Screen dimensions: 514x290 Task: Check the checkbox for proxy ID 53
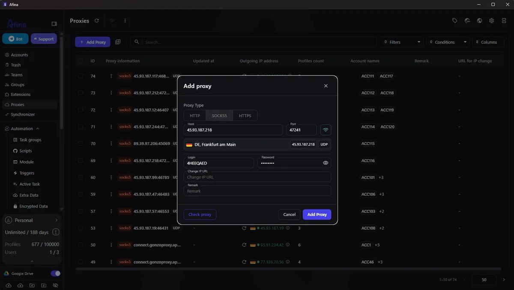point(81,228)
